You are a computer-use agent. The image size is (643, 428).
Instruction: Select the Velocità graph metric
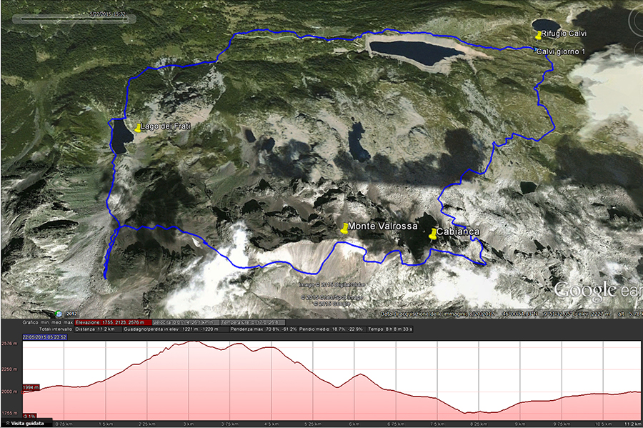[x=185, y=323]
